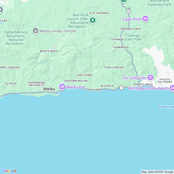
Task: Click the Route 27 highway shield
Action: [x=129, y=11]
